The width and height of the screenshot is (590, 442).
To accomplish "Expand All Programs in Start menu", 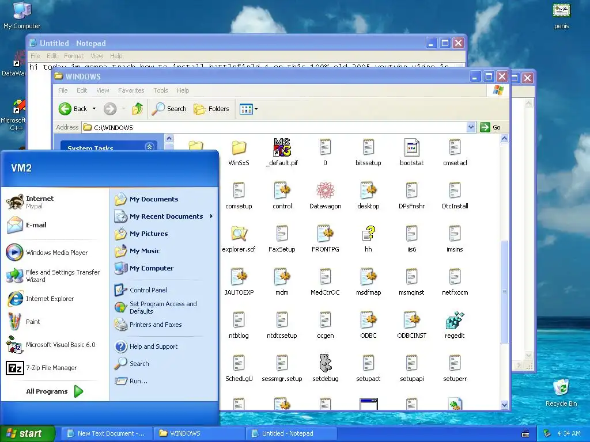I will click(55, 391).
